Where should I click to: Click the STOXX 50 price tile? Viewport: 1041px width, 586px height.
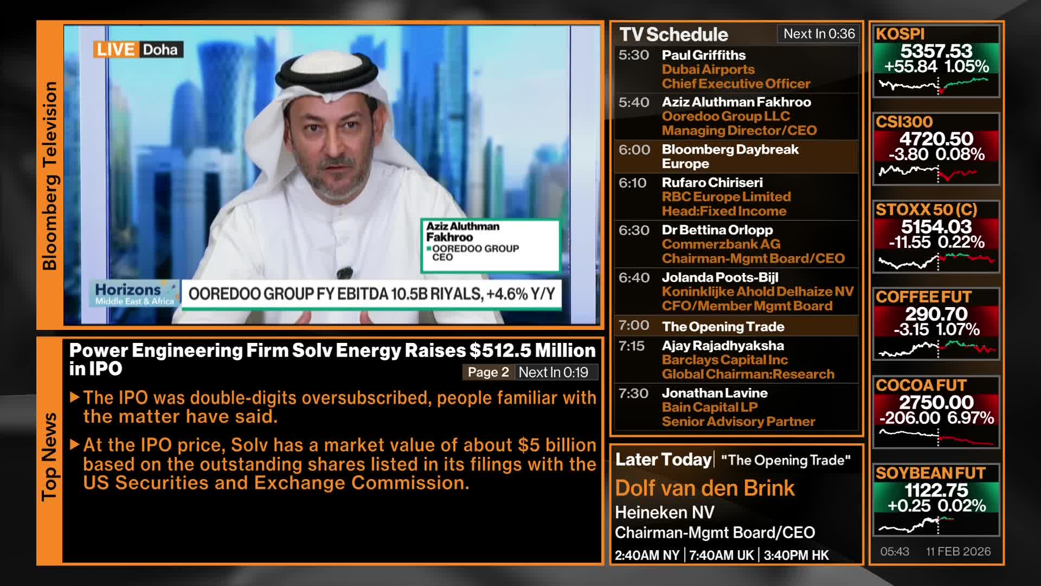(936, 234)
